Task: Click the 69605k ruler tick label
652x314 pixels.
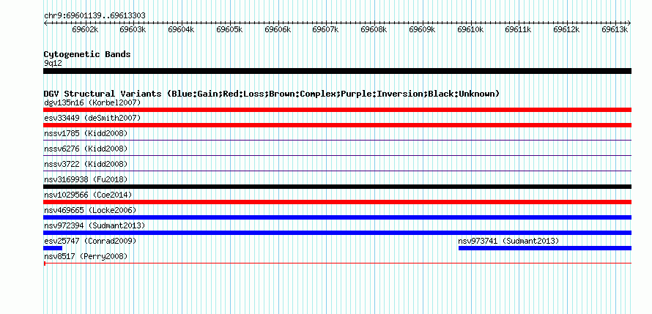Action: [229, 29]
